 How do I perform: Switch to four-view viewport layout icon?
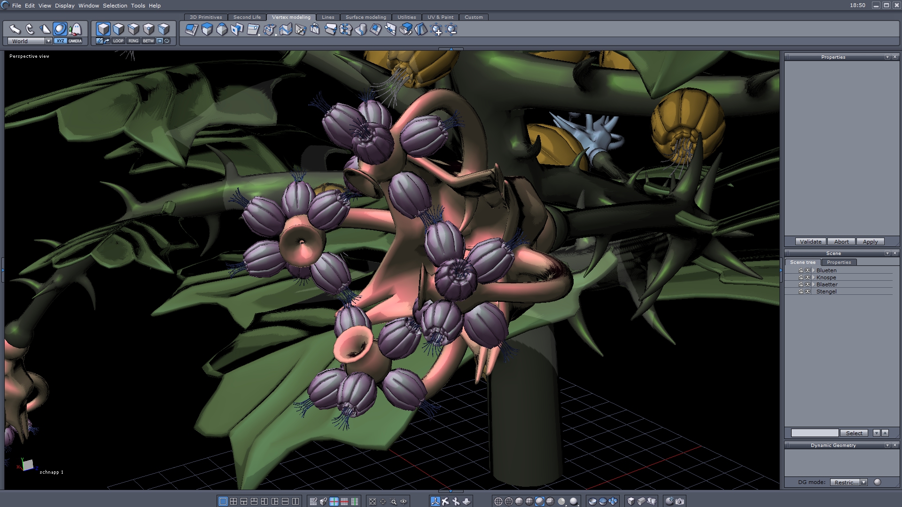click(233, 501)
